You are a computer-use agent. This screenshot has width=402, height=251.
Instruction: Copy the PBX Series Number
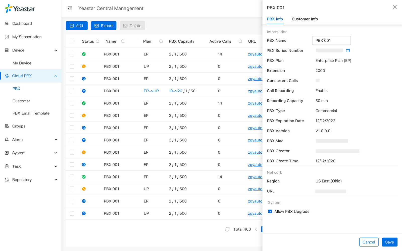click(348, 50)
